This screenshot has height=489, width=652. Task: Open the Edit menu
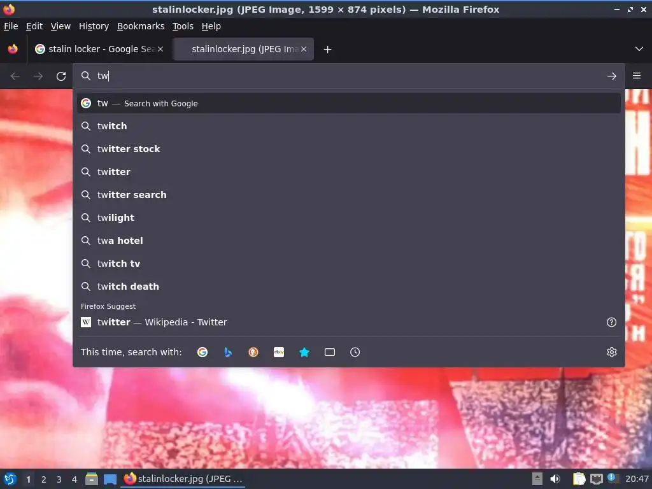34,26
